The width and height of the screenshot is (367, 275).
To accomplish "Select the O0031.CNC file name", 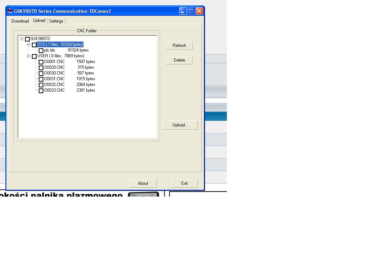I will [x=54, y=79].
